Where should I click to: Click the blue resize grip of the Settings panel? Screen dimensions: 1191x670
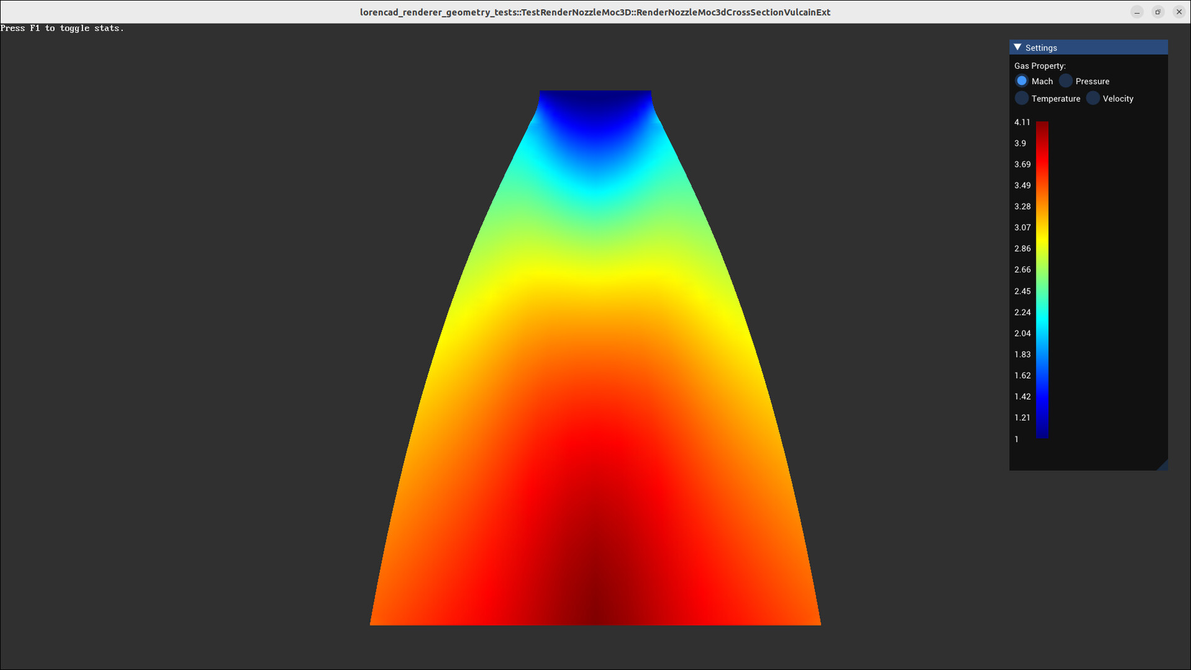click(x=1163, y=465)
